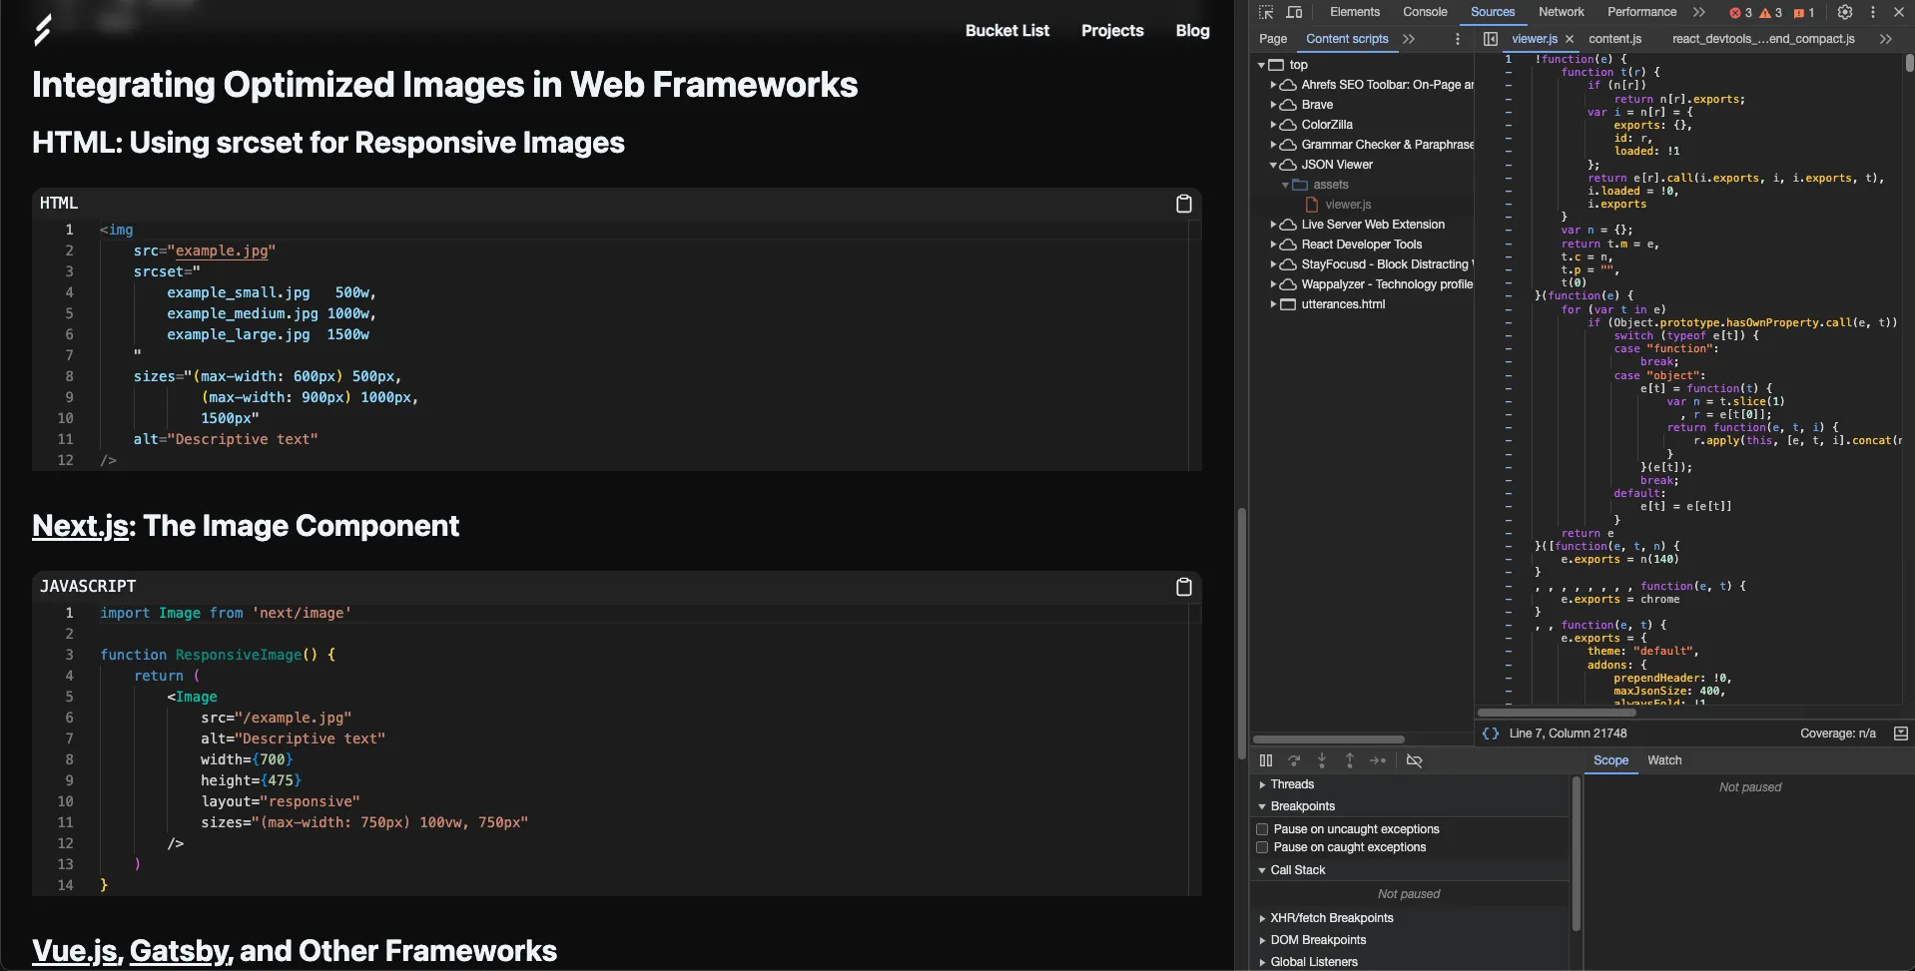The width and height of the screenshot is (1915, 971).
Task: Switch to the Network tab
Action: (1561, 12)
